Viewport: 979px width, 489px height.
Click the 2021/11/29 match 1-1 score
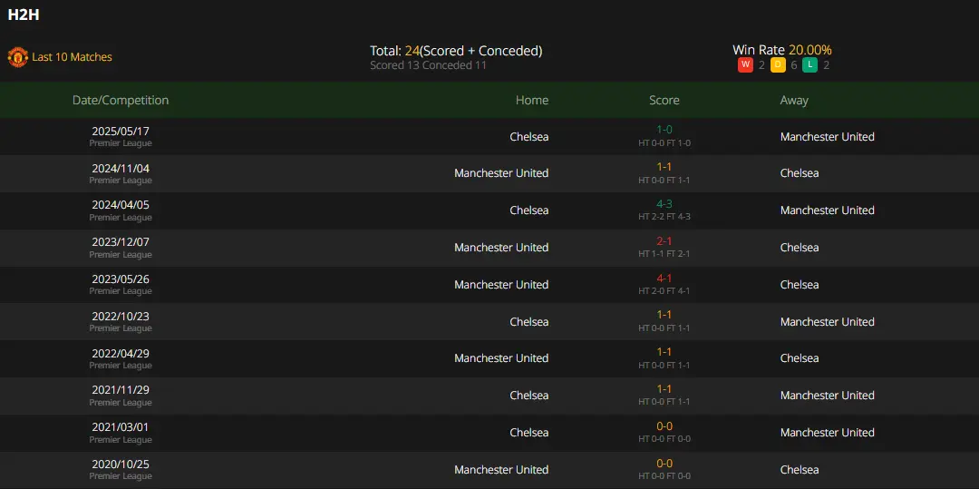pyautogui.click(x=664, y=389)
